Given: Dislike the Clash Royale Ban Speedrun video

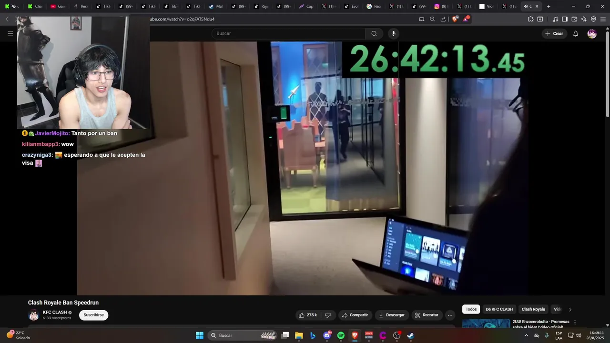Looking at the screenshot, I should 328,315.
